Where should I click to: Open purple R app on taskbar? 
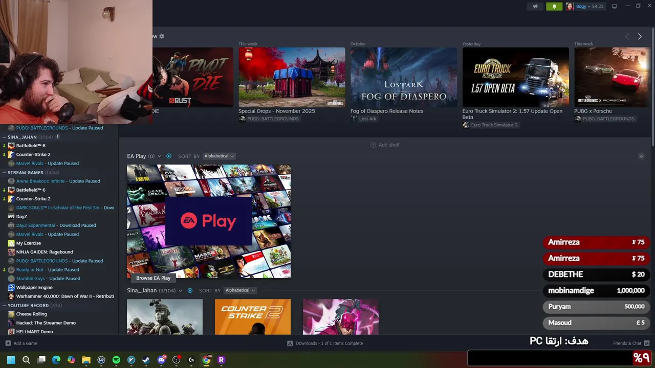click(221, 360)
